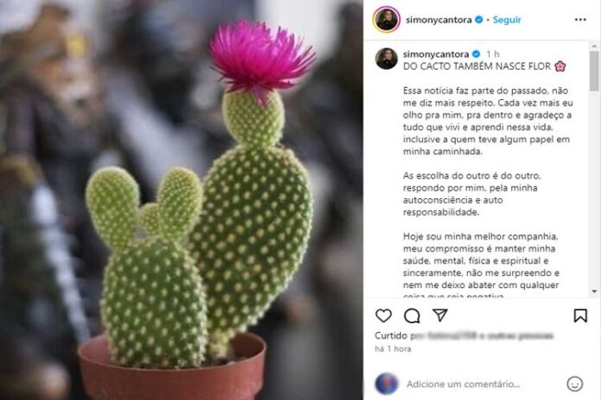Image resolution: width=601 pixels, height=400 pixels.
Task: Click the cactus photo of the post
Action: coord(181,200)
